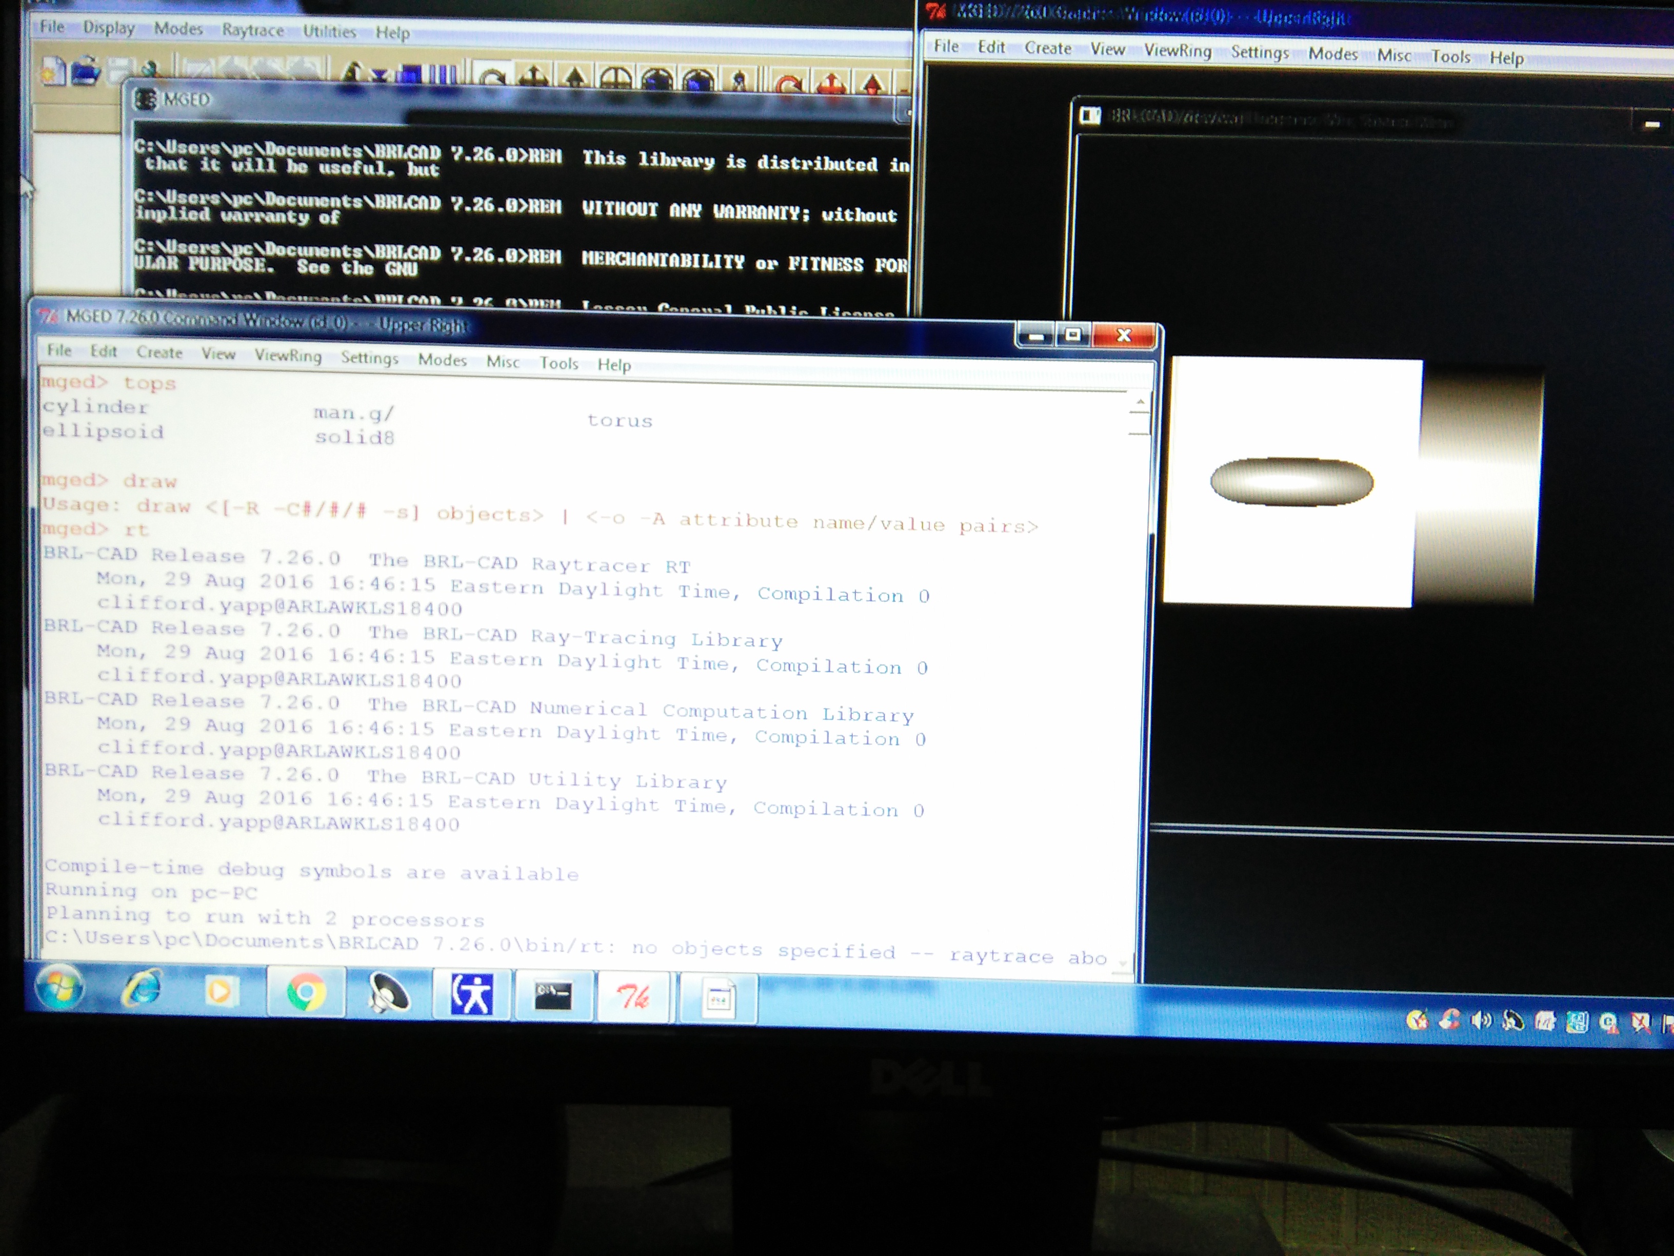The width and height of the screenshot is (1674, 1256).
Task: Click the 'mged> rt' command line
Action: (x=95, y=528)
